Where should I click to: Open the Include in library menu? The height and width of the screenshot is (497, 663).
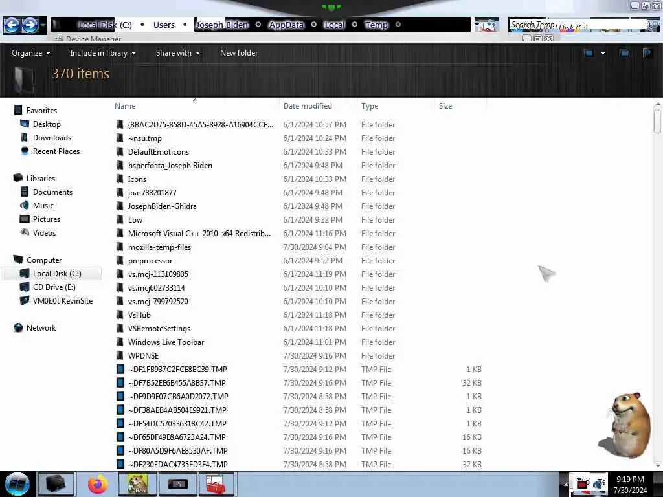pos(103,53)
